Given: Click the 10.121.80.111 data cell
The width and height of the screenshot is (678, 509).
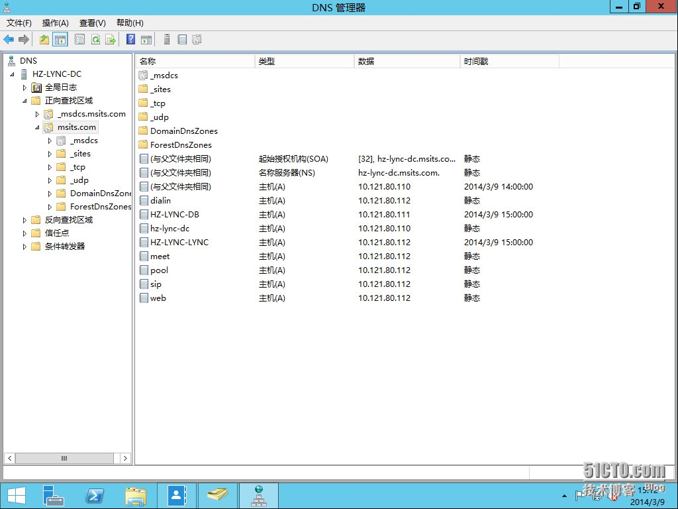Looking at the screenshot, I should (384, 215).
